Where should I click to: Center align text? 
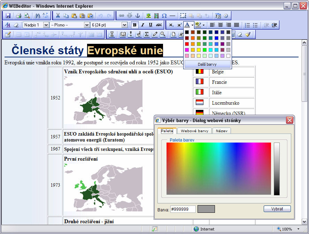click(x=220, y=25)
